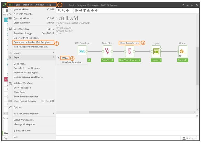201x143 pixels.
Task: Choose Workflow Access Rights...
Action: tap(32, 72)
